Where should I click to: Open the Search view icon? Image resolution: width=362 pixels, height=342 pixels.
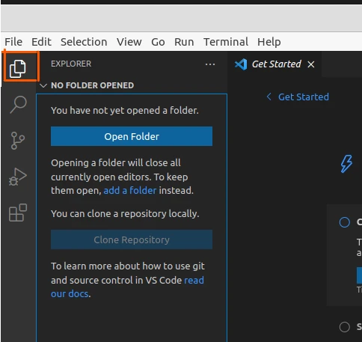coord(18,104)
